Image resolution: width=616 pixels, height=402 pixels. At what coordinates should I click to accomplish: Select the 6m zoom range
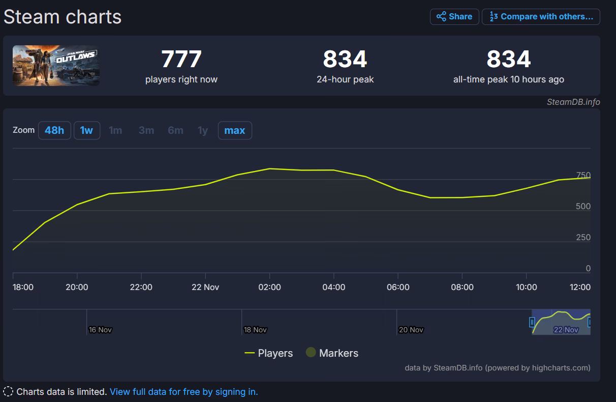tap(175, 130)
